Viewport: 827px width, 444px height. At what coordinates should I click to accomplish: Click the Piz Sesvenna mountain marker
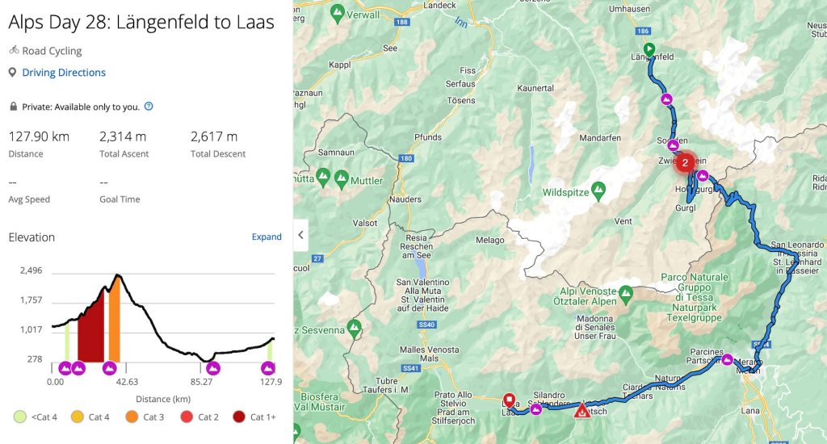click(x=352, y=329)
